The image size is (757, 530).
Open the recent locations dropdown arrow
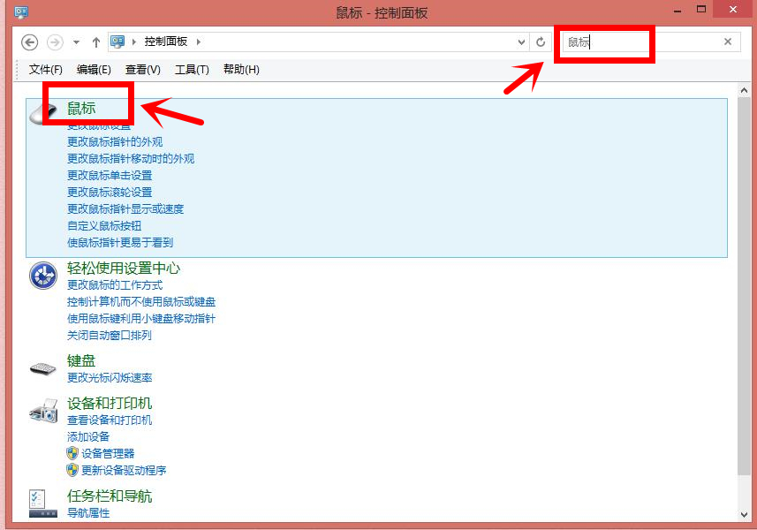click(x=76, y=42)
